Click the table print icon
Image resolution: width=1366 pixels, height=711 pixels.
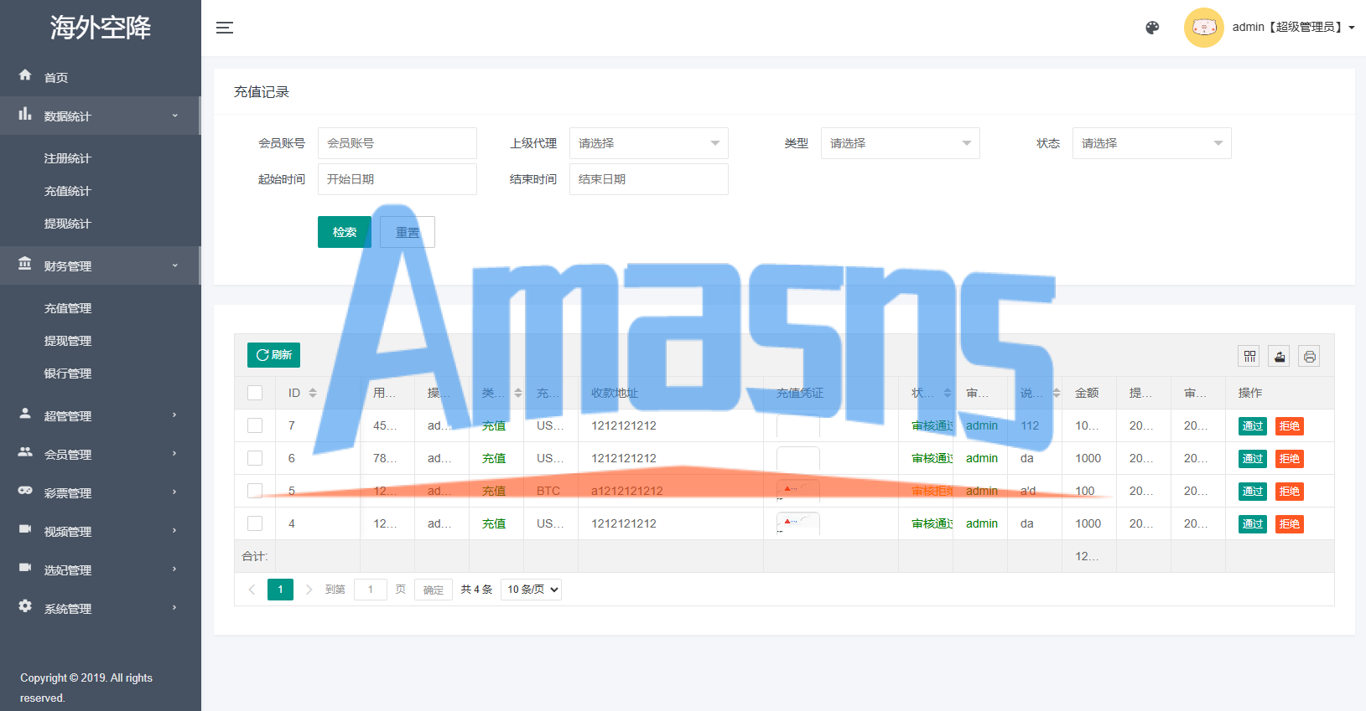coord(1310,357)
